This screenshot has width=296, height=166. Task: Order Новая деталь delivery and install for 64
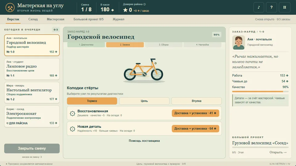(x=195, y=128)
